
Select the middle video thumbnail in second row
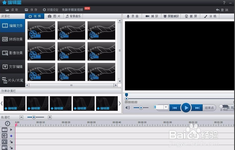(71, 51)
